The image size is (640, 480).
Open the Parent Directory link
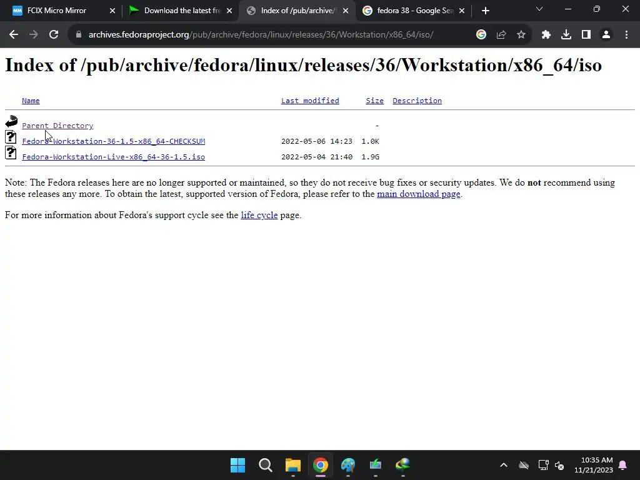(x=57, y=126)
